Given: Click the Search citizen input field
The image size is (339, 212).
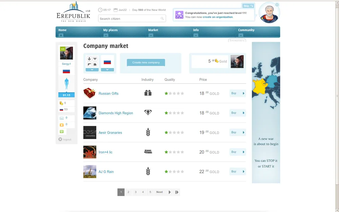Looking at the screenshot, I should (x=132, y=19).
